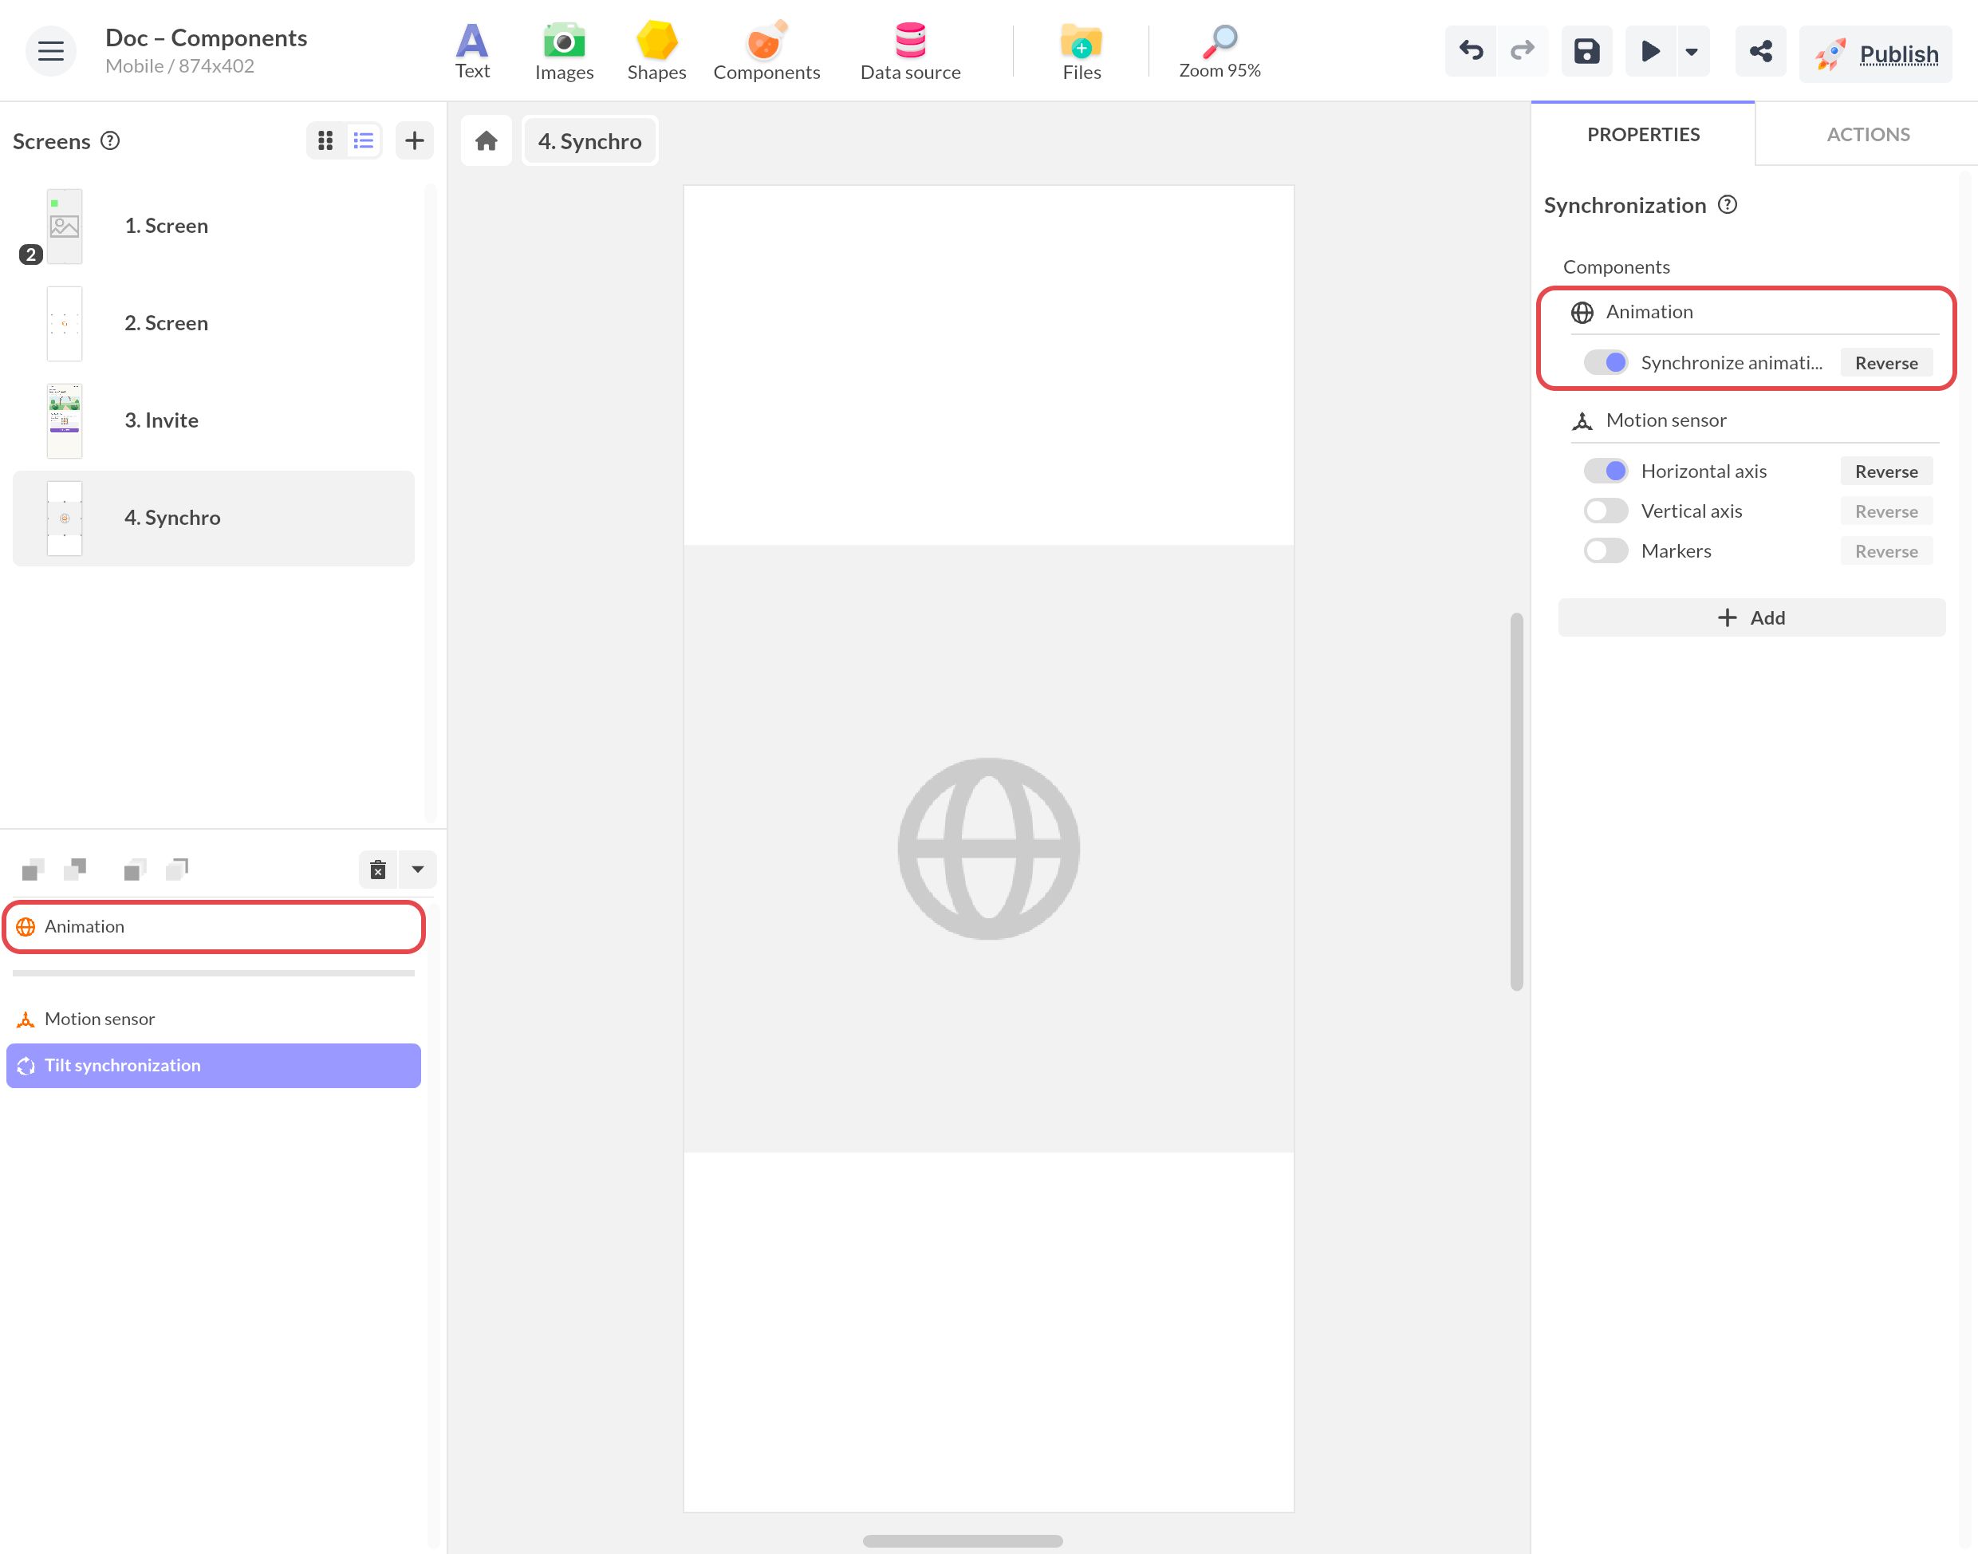Viewport: 1978px width, 1554px height.
Task: Toggle Horizontal axis switch
Action: point(1606,471)
